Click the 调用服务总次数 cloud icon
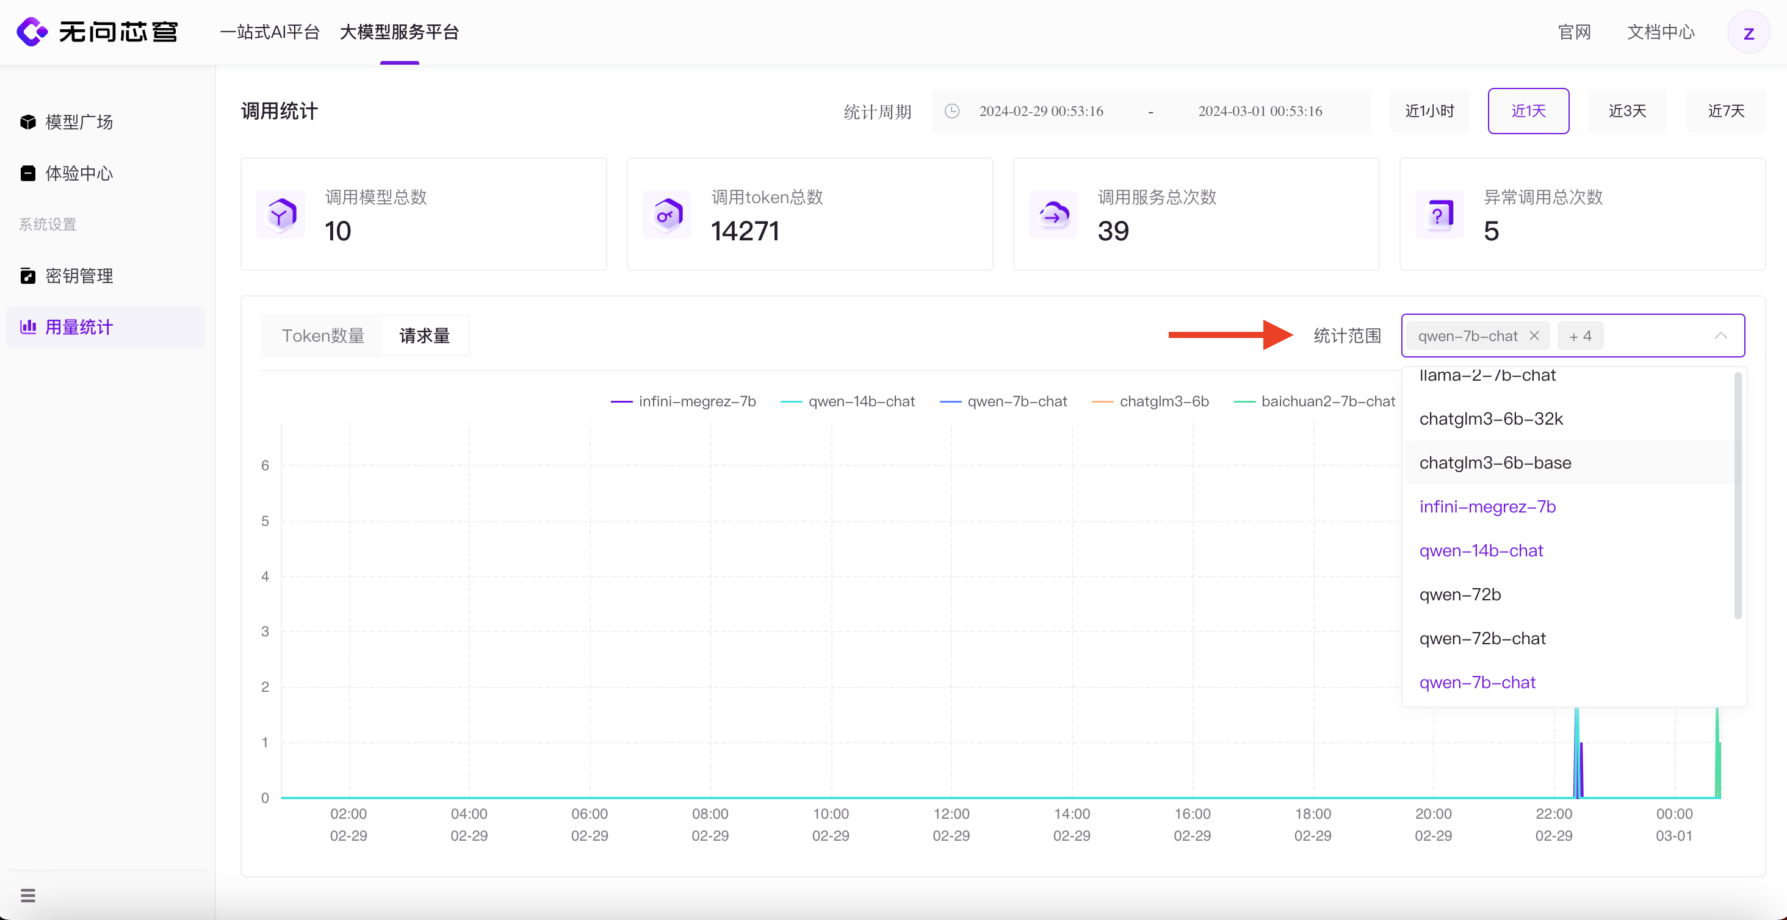 1054,214
